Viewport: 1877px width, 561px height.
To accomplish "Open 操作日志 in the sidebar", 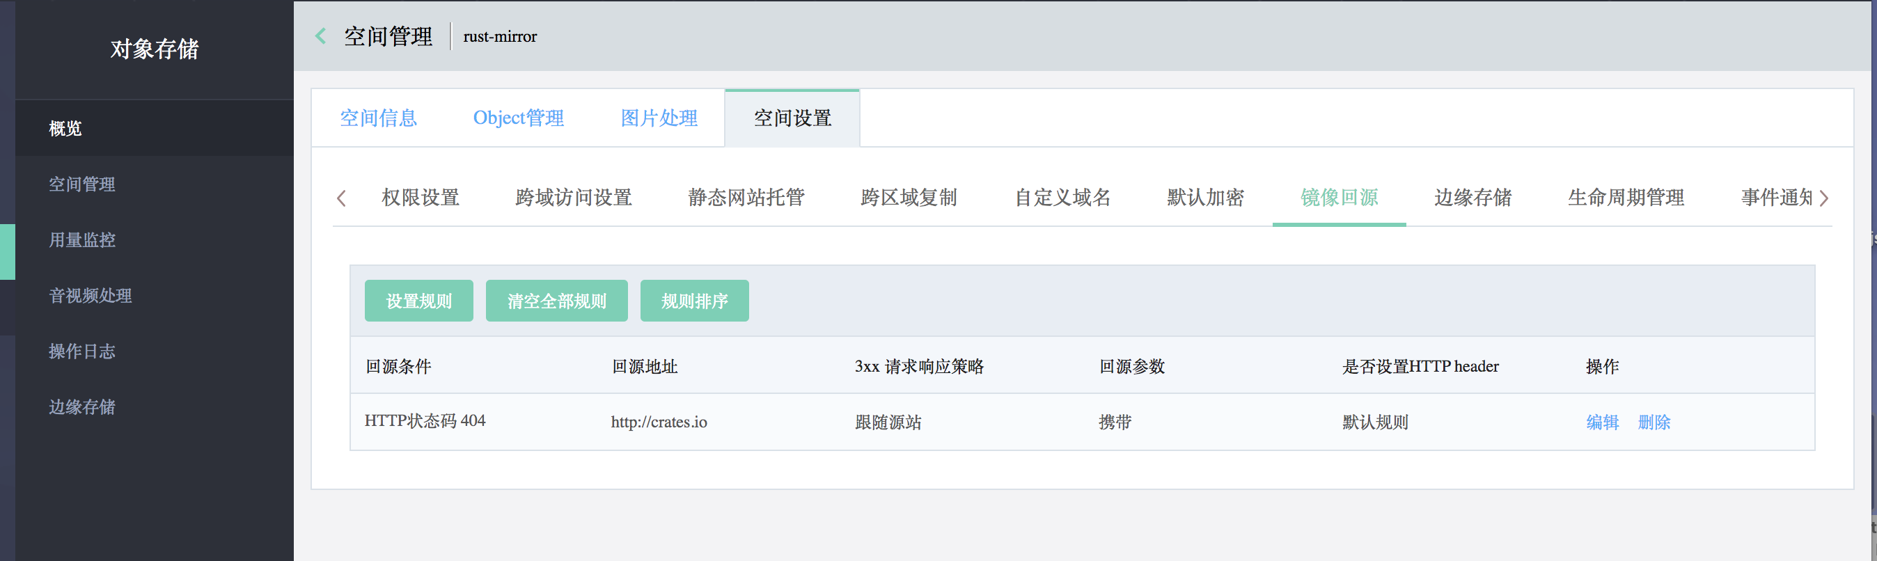I will 155,351.
